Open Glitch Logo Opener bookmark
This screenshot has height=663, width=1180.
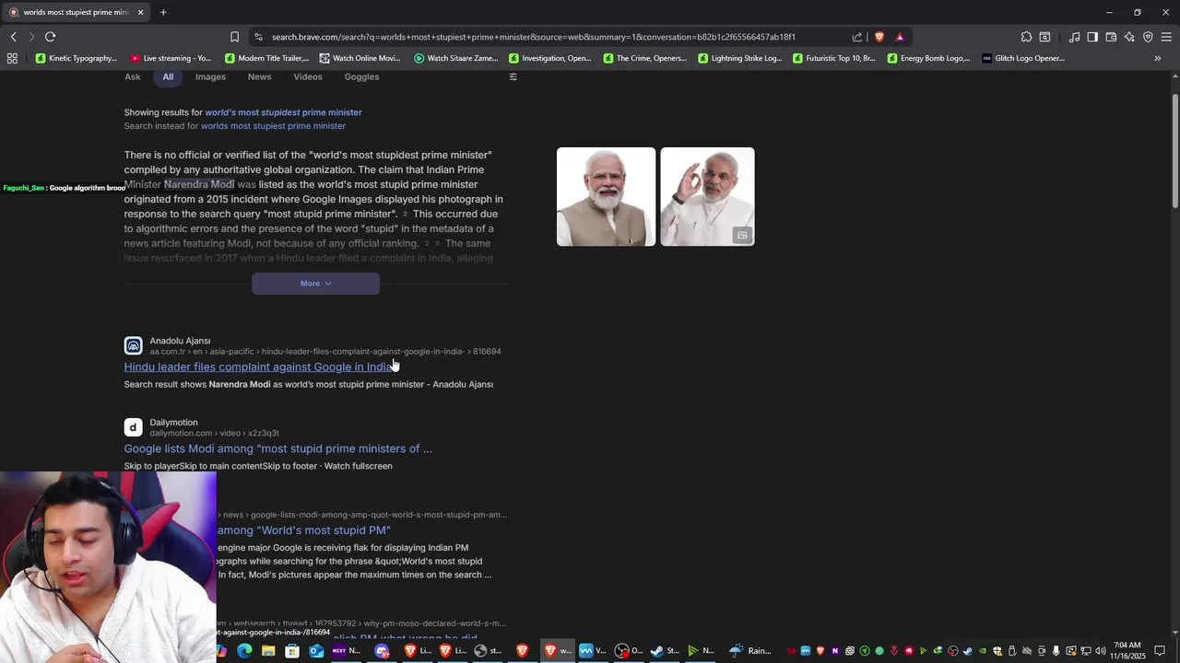1023,58
